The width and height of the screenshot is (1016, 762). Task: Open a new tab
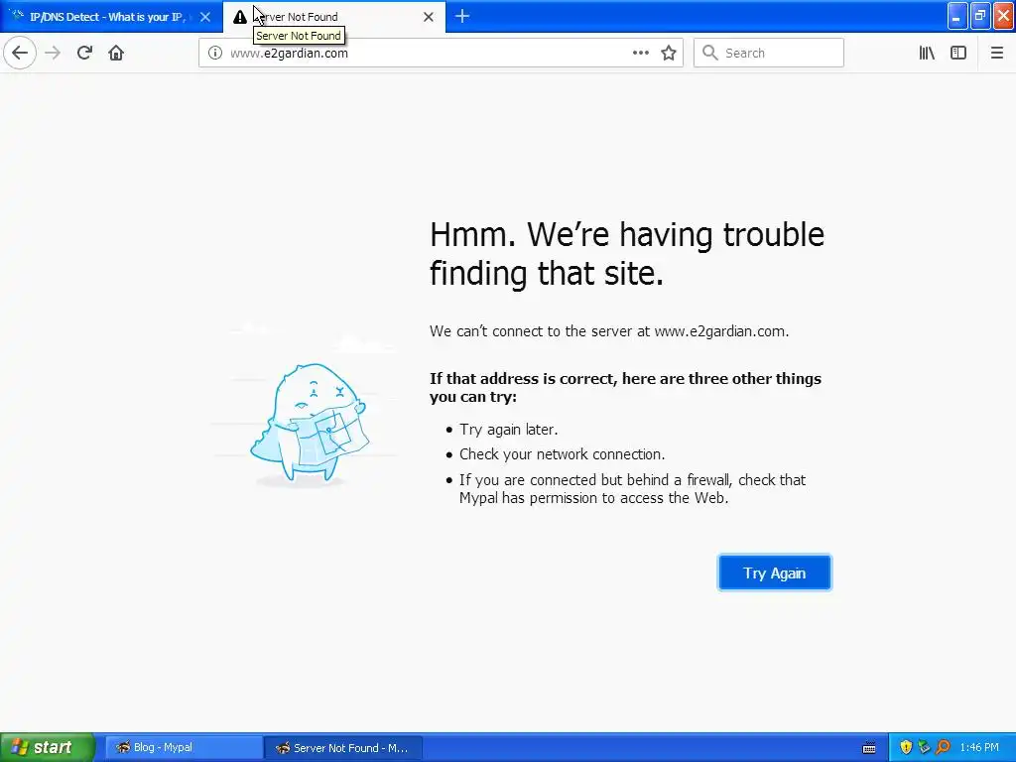462,16
